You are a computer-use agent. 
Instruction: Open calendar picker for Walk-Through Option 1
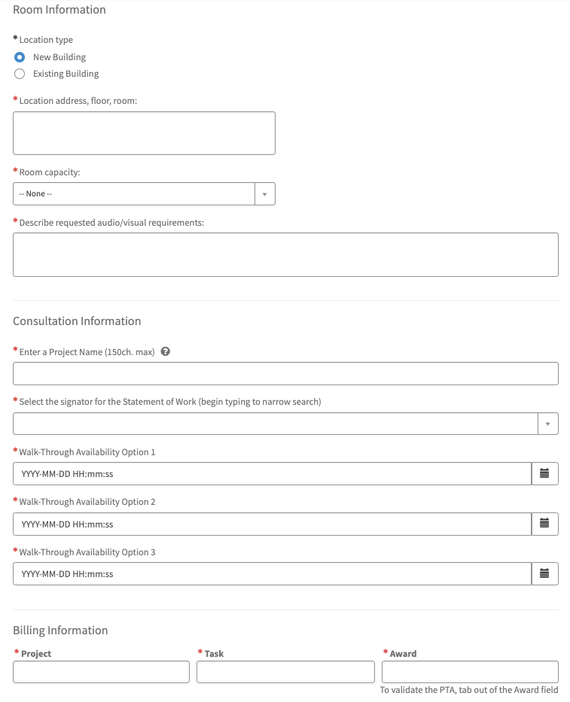tap(544, 474)
